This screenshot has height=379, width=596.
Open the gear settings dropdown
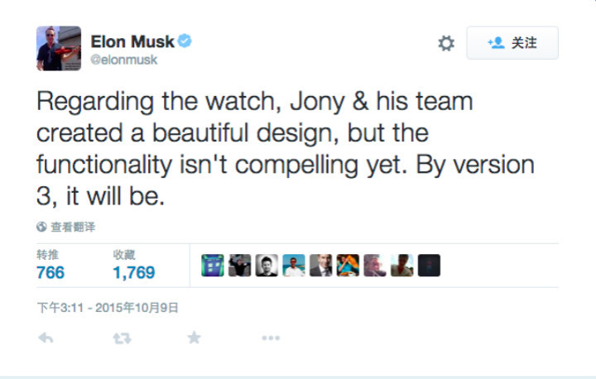[x=446, y=43]
